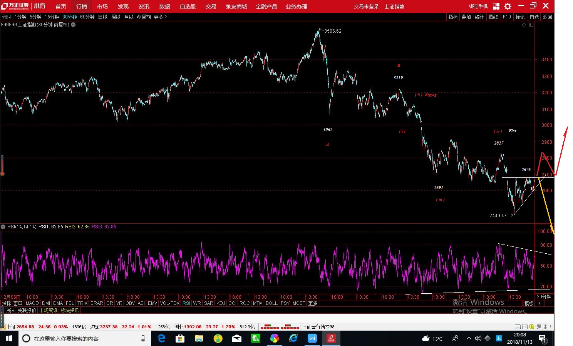Open the WPS writer taskbar icon

[312, 338]
